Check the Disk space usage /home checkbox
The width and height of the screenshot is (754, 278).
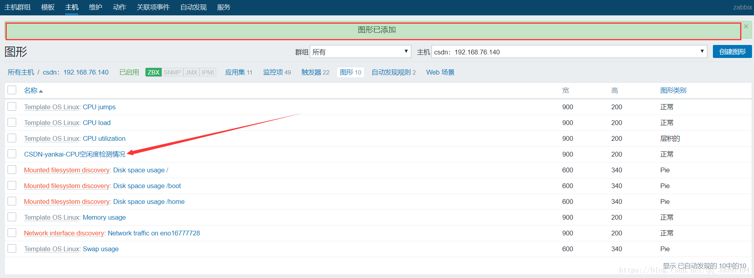point(12,201)
